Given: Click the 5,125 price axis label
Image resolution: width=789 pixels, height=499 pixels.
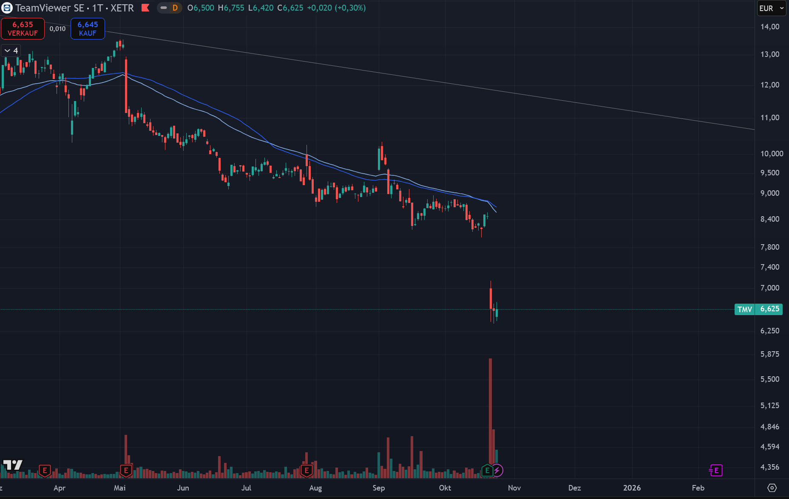Looking at the screenshot, I should click(770, 406).
